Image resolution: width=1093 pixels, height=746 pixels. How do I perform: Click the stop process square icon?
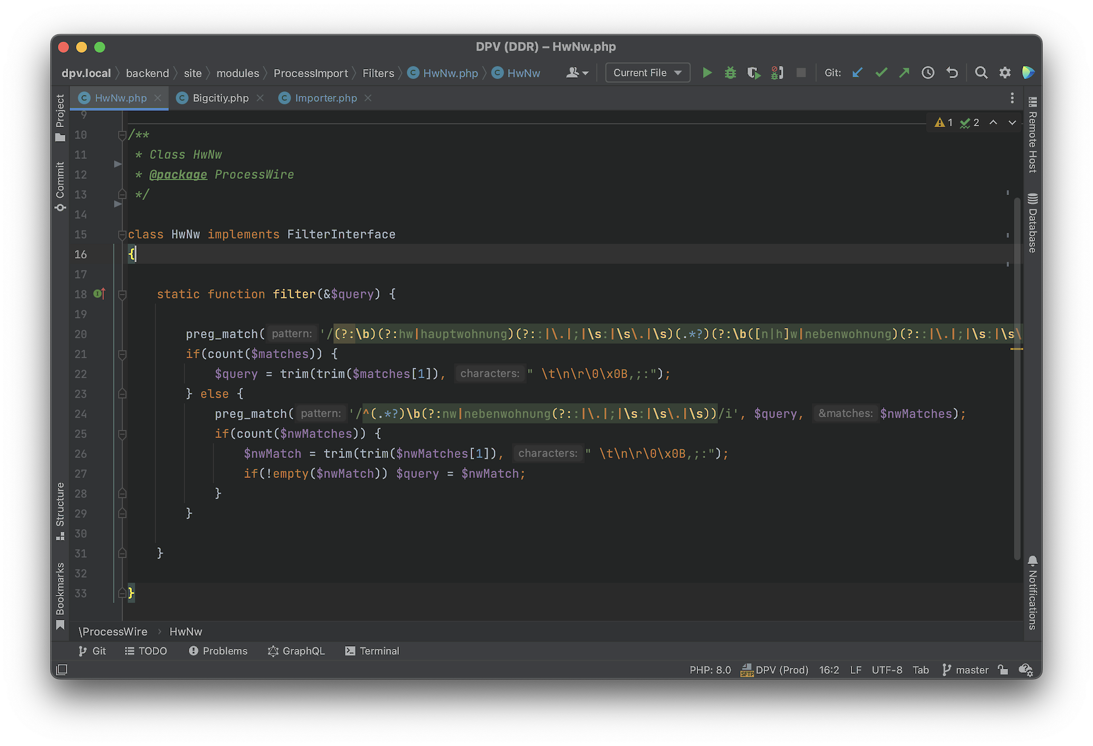click(x=801, y=73)
